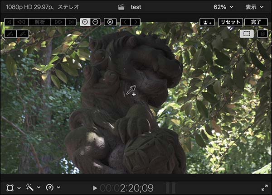272x195 pixels.
Task: Click the circled X delete mask button
Action: point(110,22)
